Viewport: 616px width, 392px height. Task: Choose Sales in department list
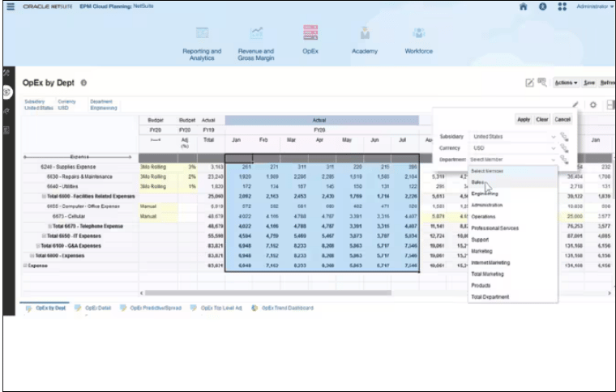coord(513,182)
